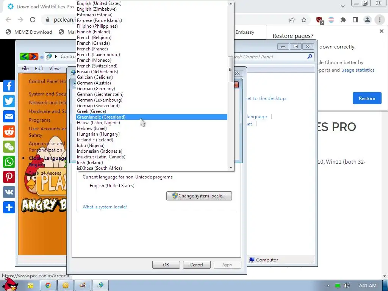
Task: Pick English (Zimbabwe) list entry
Action: (x=152, y=9)
